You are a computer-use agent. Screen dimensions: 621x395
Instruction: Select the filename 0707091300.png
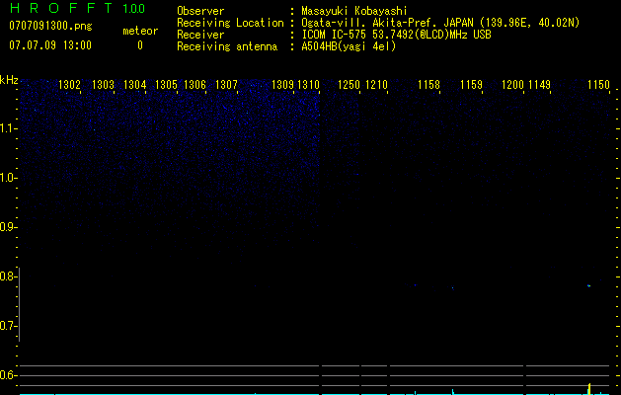50,27
